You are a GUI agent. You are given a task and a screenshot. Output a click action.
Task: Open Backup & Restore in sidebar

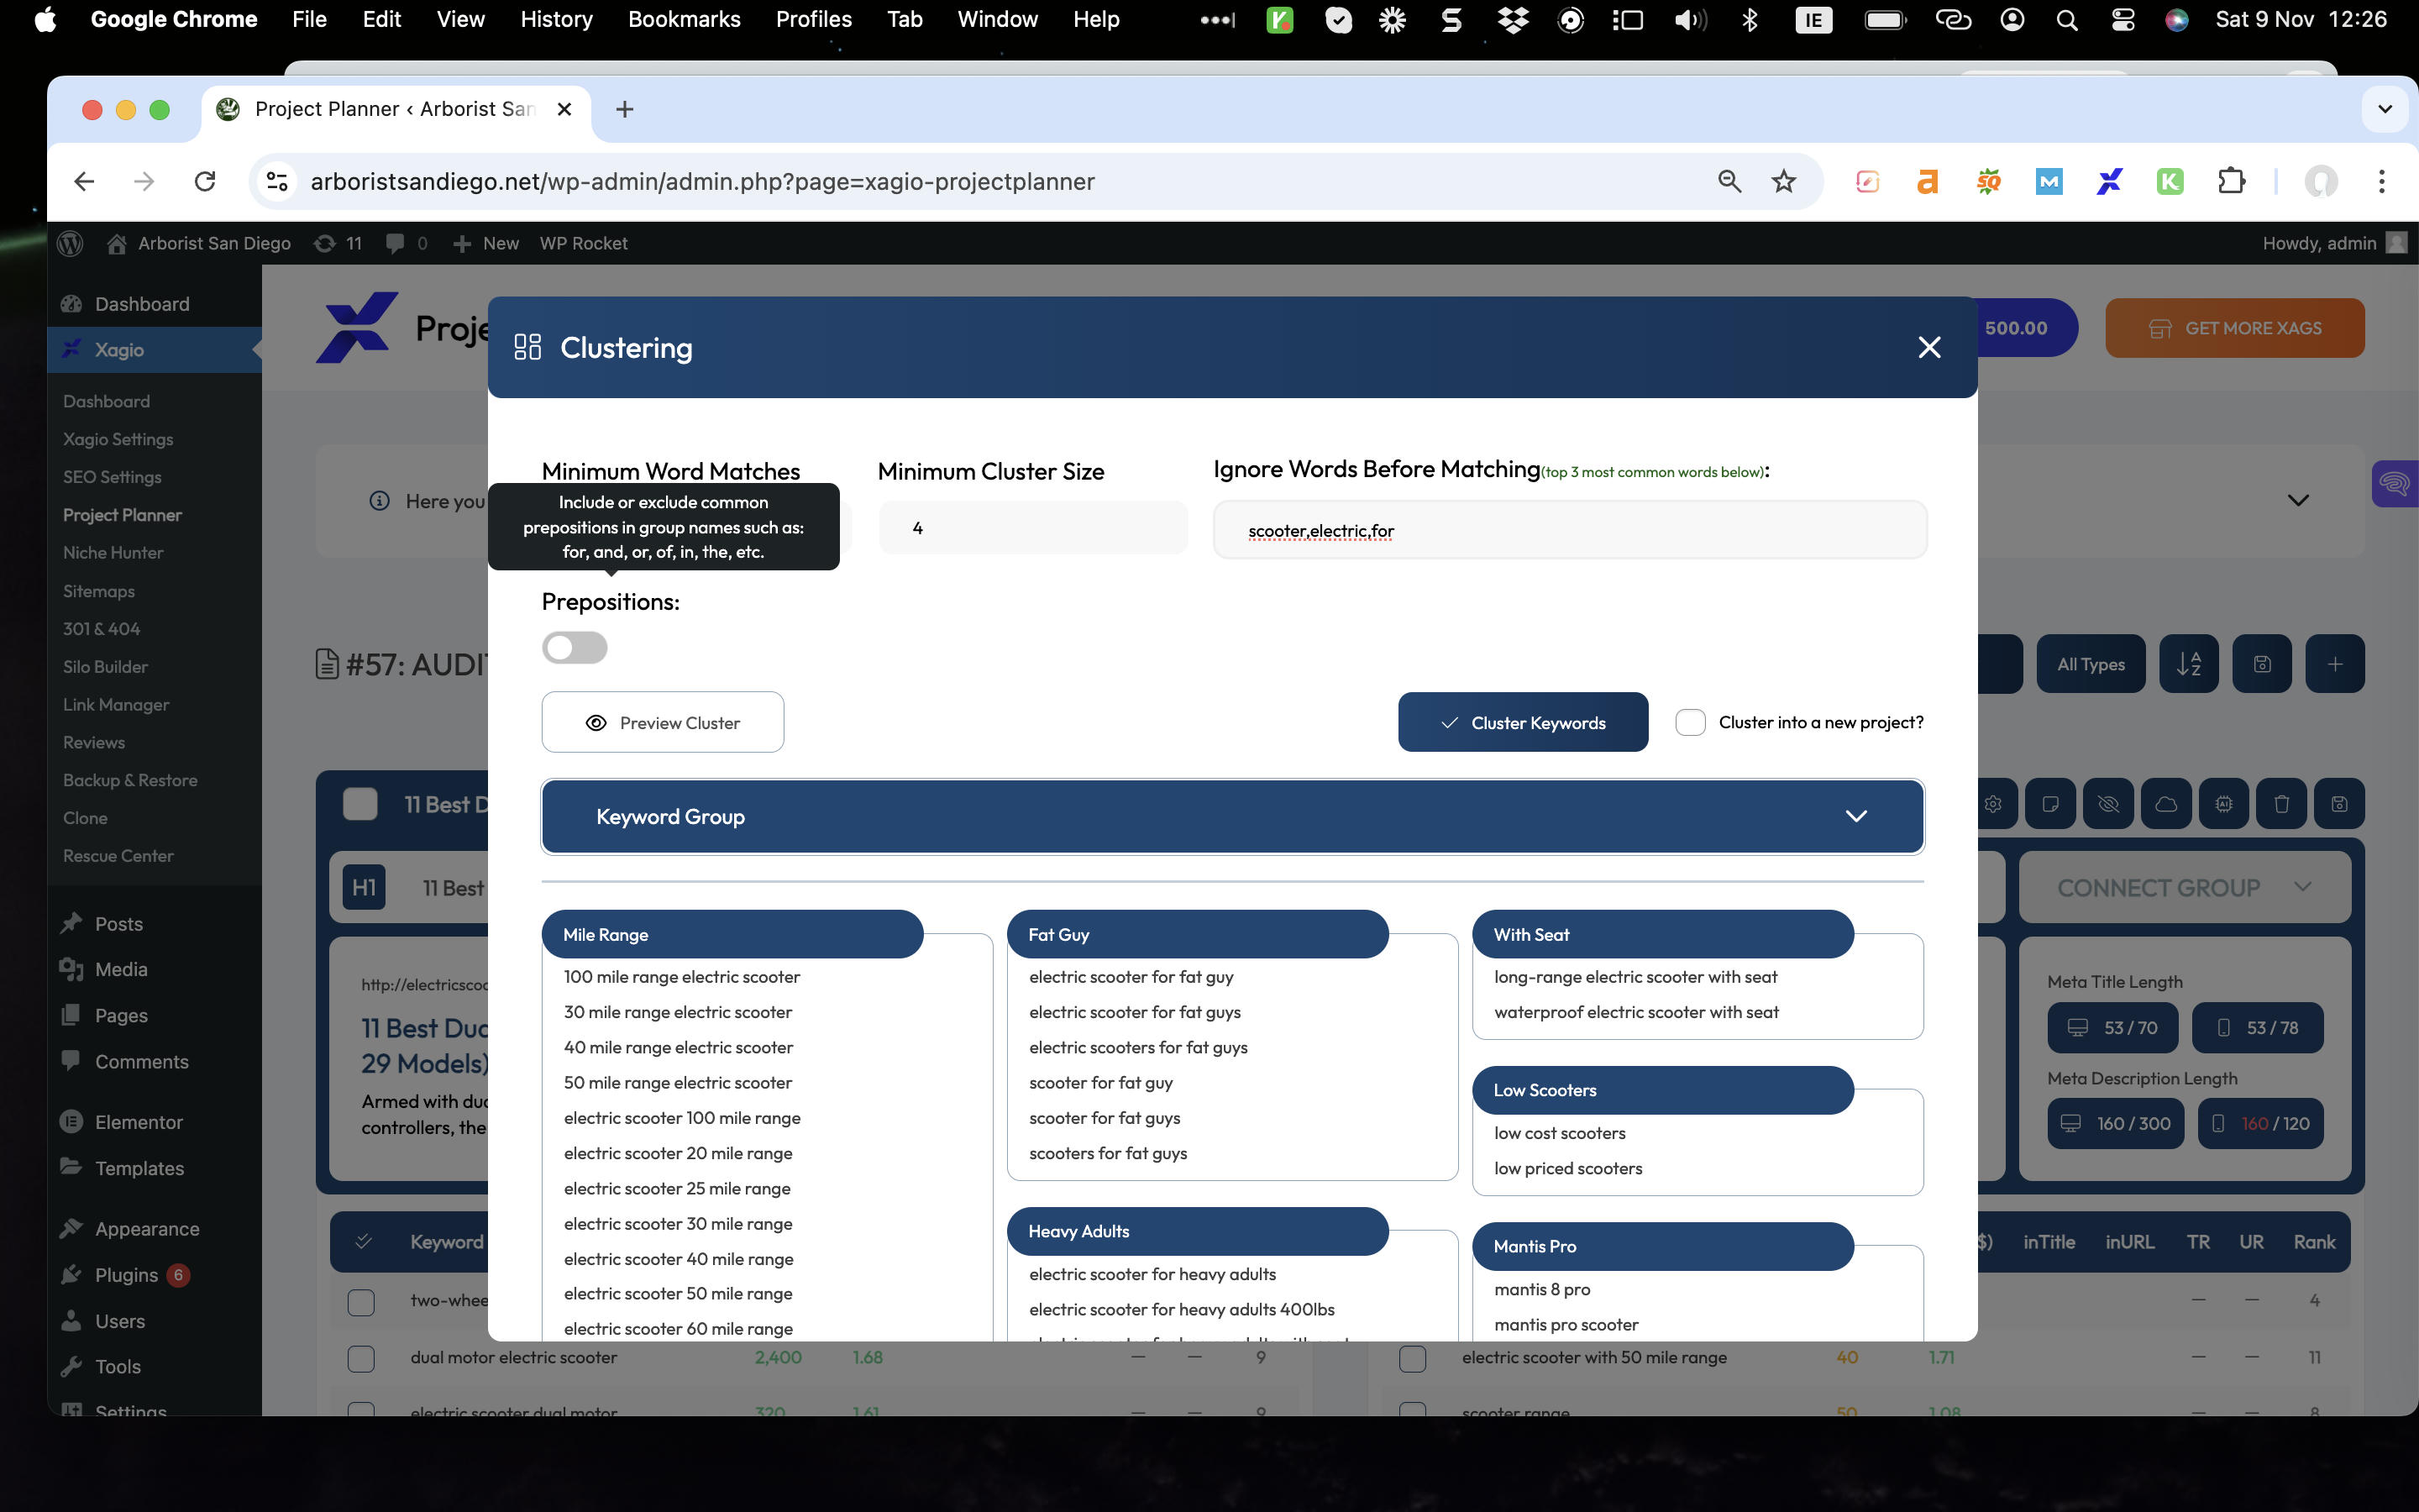(130, 780)
